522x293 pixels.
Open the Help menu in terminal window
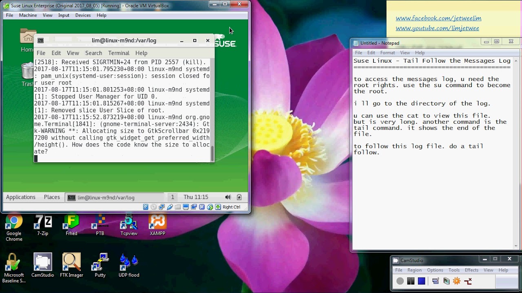coord(142,53)
